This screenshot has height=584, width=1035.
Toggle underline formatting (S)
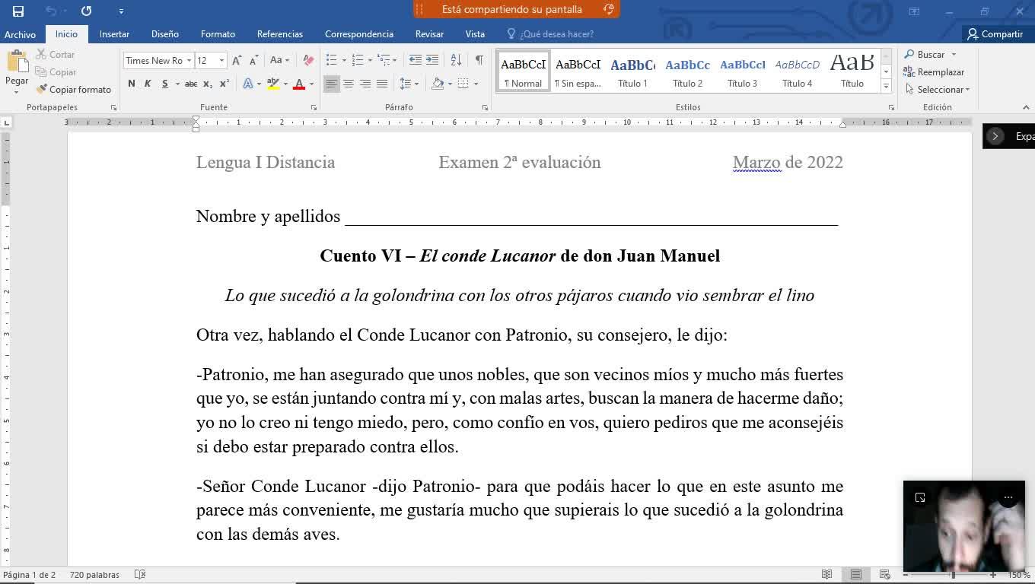(x=164, y=84)
